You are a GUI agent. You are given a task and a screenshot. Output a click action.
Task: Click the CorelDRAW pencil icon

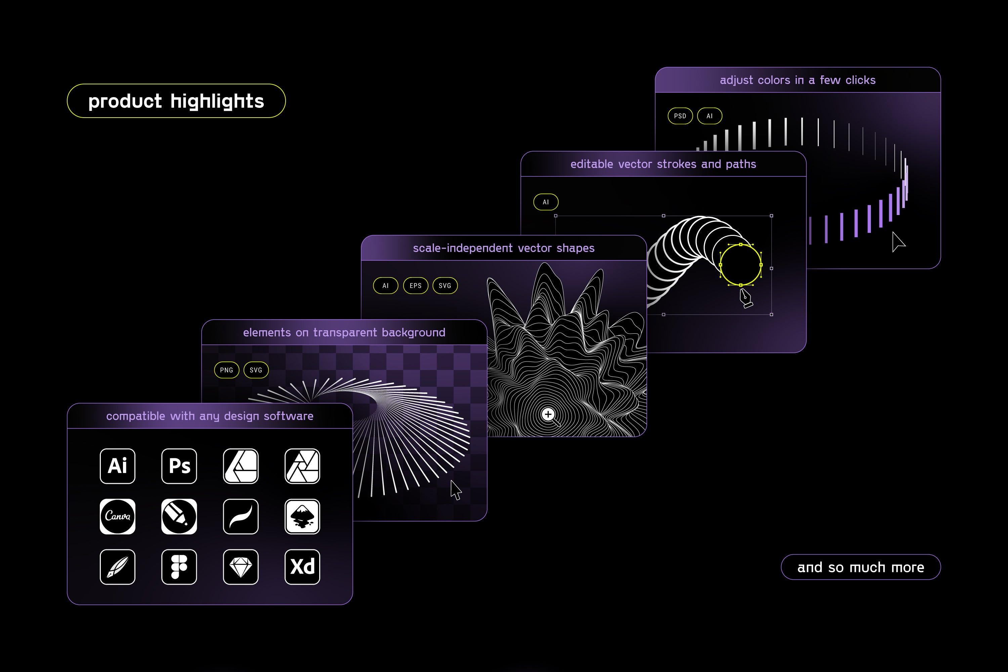pyautogui.click(x=179, y=516)
